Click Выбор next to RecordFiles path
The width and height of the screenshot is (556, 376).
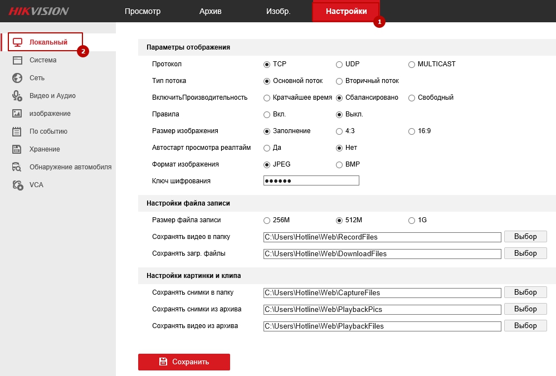click(x=525, y=237)
